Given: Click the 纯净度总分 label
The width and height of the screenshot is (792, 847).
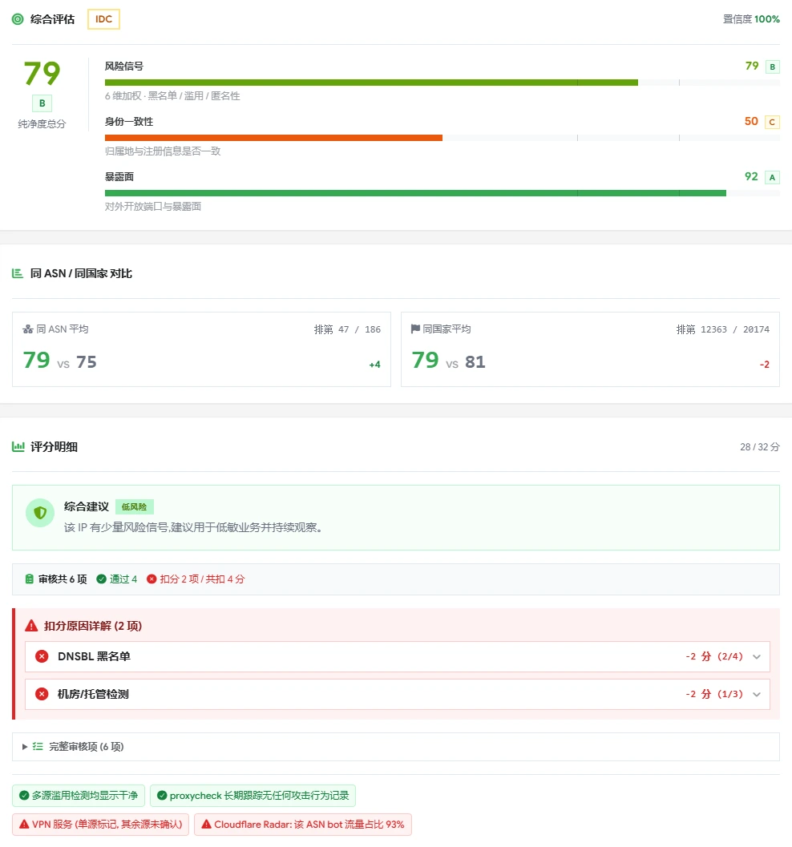Looking at the screenshot, I should point(42,123).
